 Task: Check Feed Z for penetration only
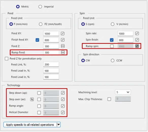[x=7, y=59]
